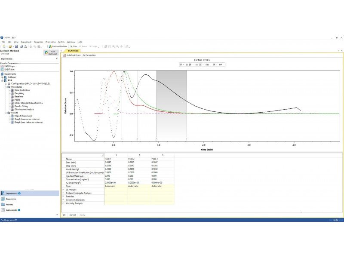This screenshot has width=344, height=258.
Task: Click Run in the toolbar
Action: pos(74,46)
